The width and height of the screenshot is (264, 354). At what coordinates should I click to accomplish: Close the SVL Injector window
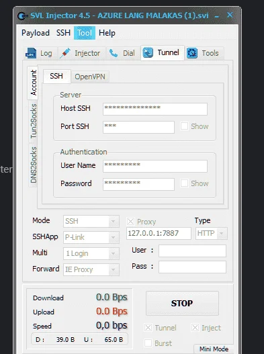click(230, 15)
